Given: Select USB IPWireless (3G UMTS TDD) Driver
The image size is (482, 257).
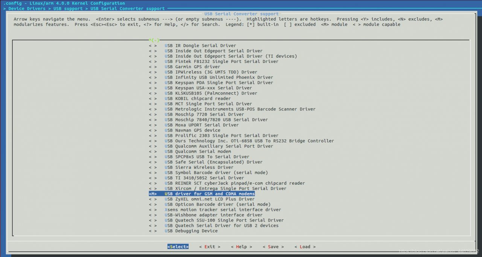Looking at the screenshot, I should click(x=211, y=72).
